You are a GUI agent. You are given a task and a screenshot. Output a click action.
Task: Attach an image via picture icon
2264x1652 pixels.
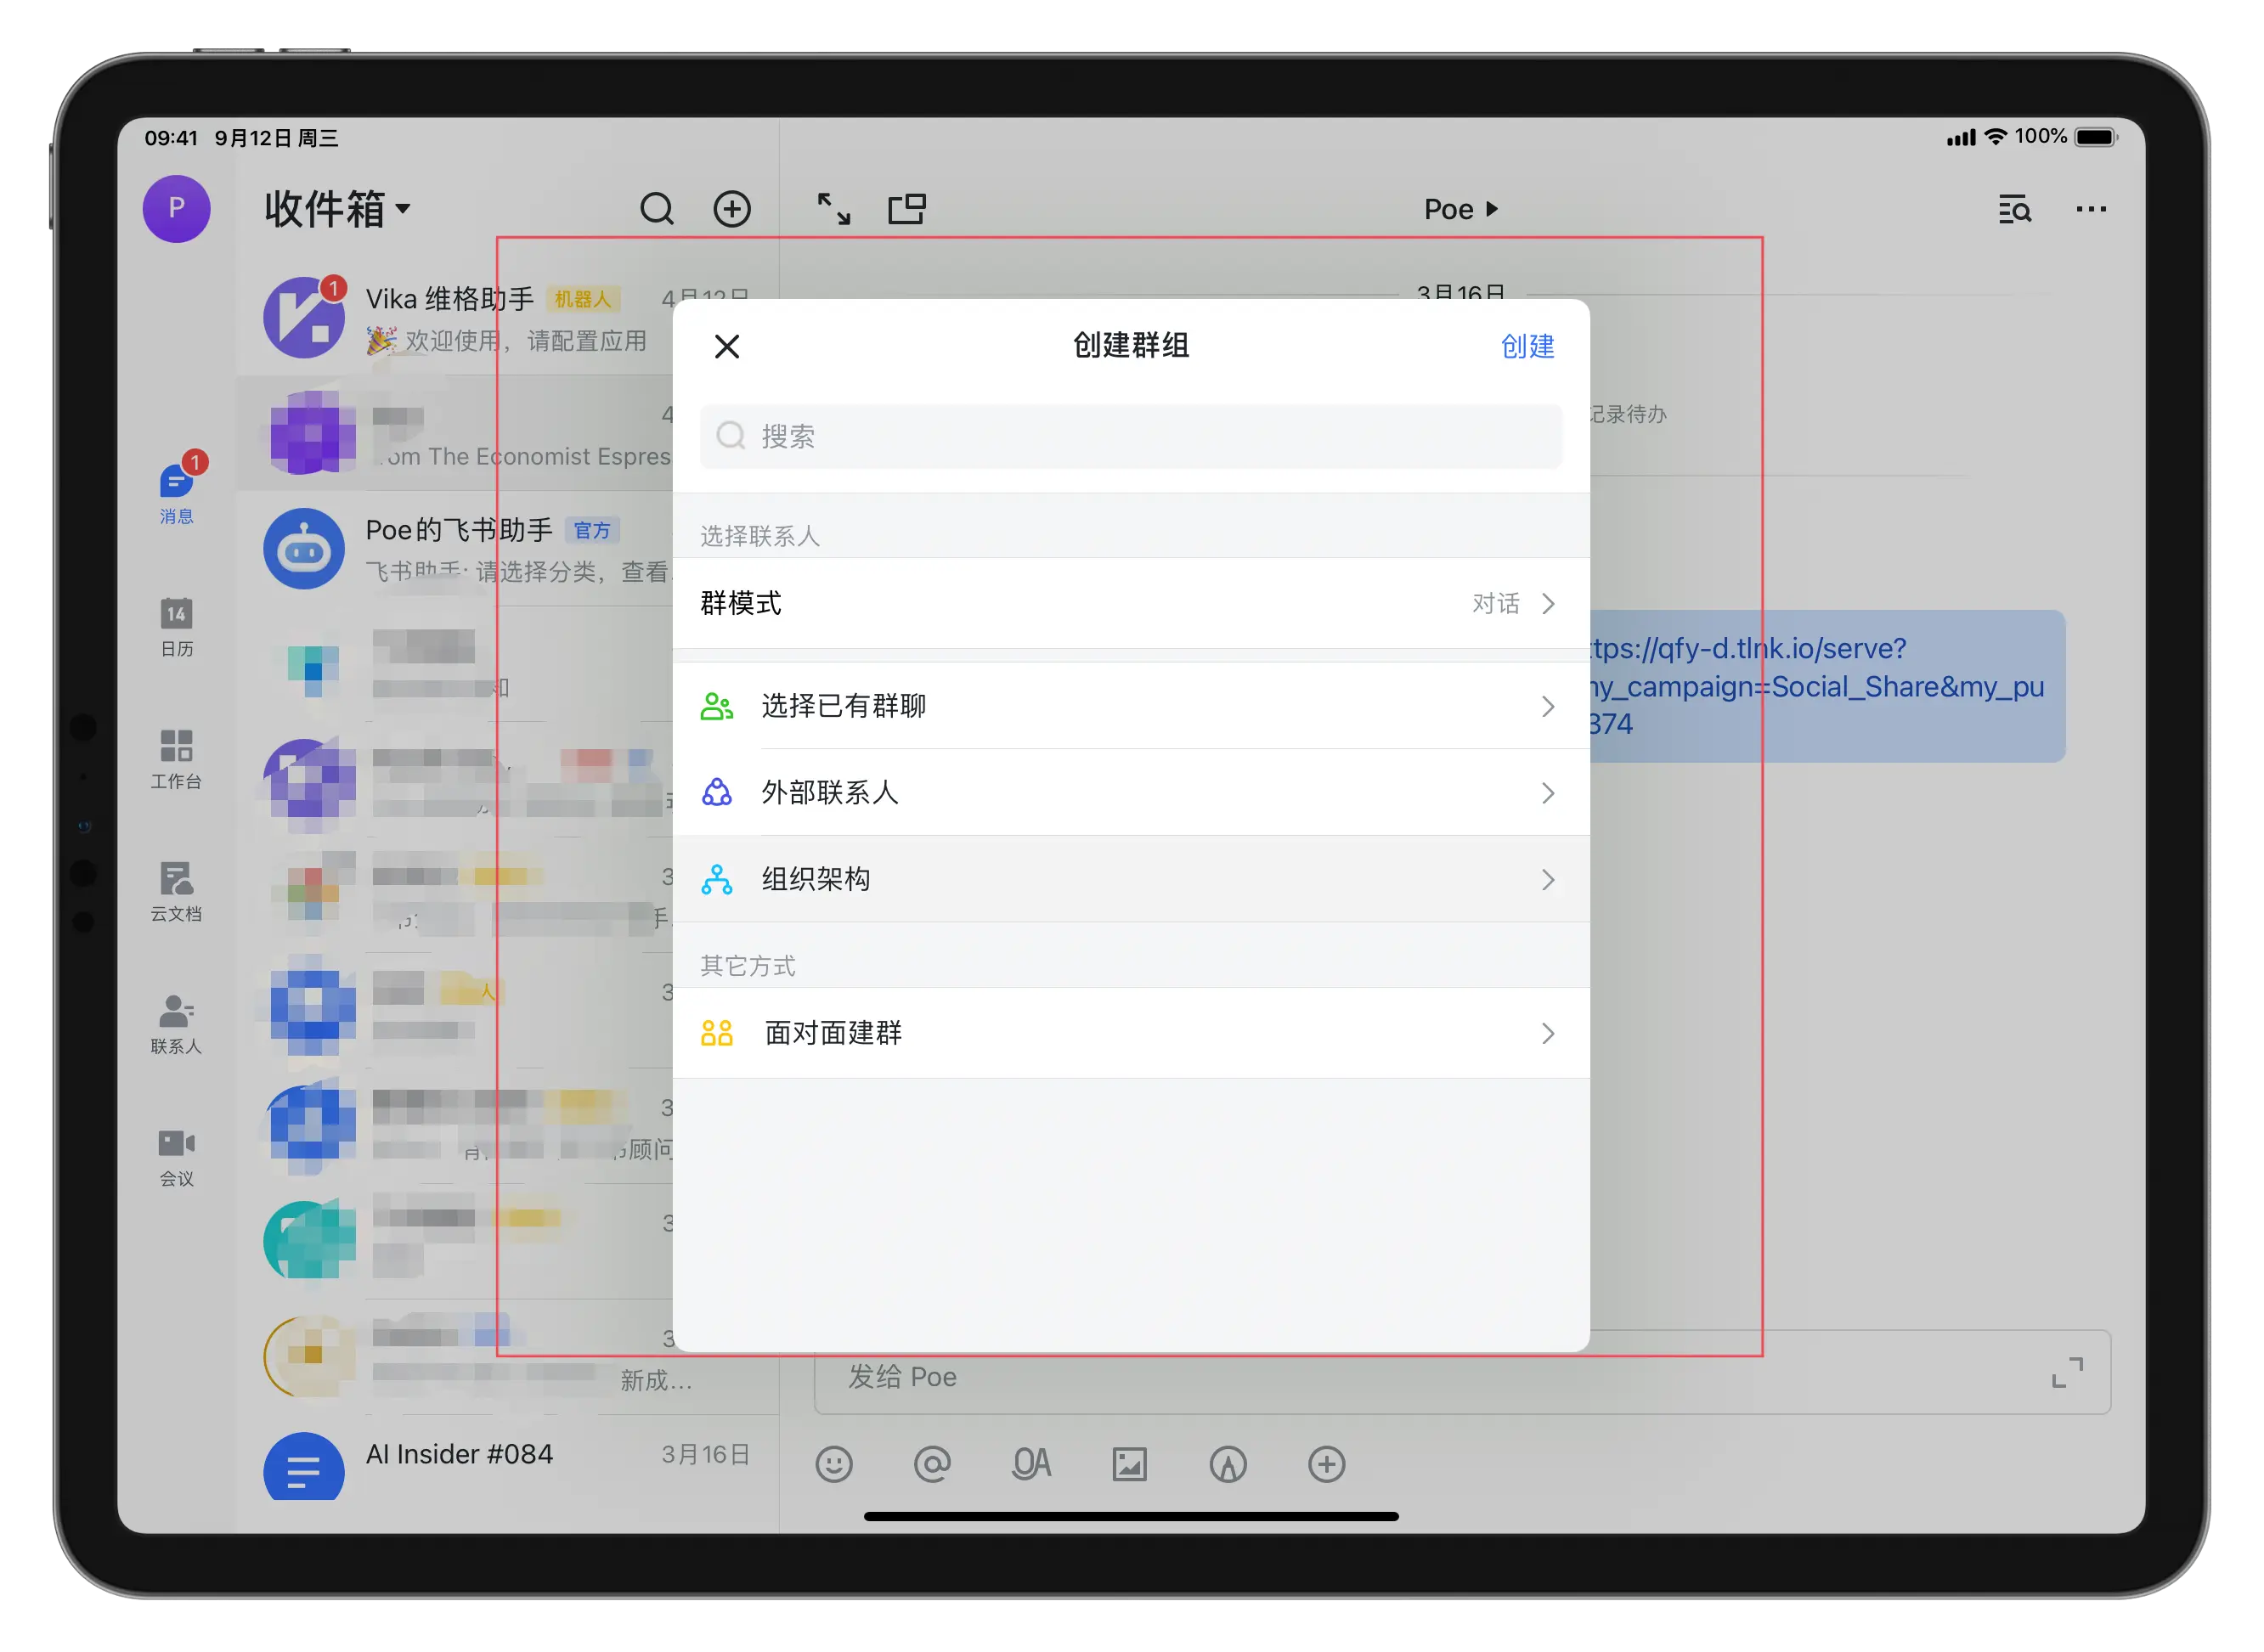1130,1465
